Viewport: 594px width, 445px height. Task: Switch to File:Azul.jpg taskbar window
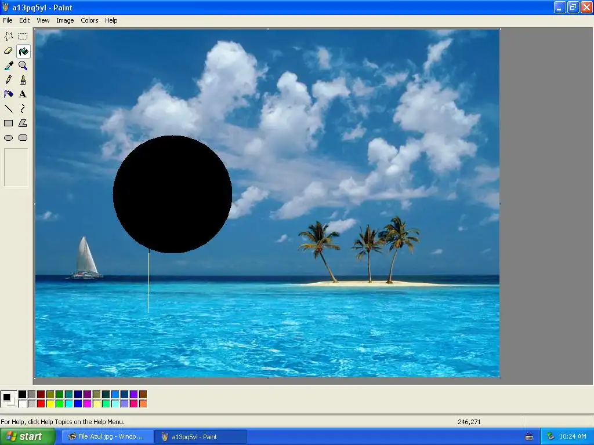click(x=107, y=437)
